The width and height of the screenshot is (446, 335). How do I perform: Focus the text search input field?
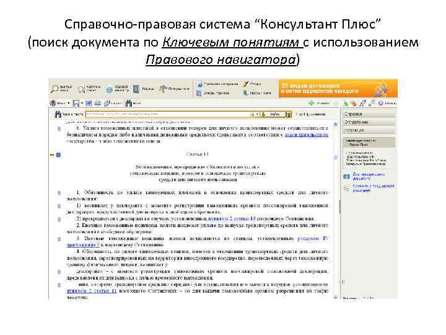click(x=167, y=114)
